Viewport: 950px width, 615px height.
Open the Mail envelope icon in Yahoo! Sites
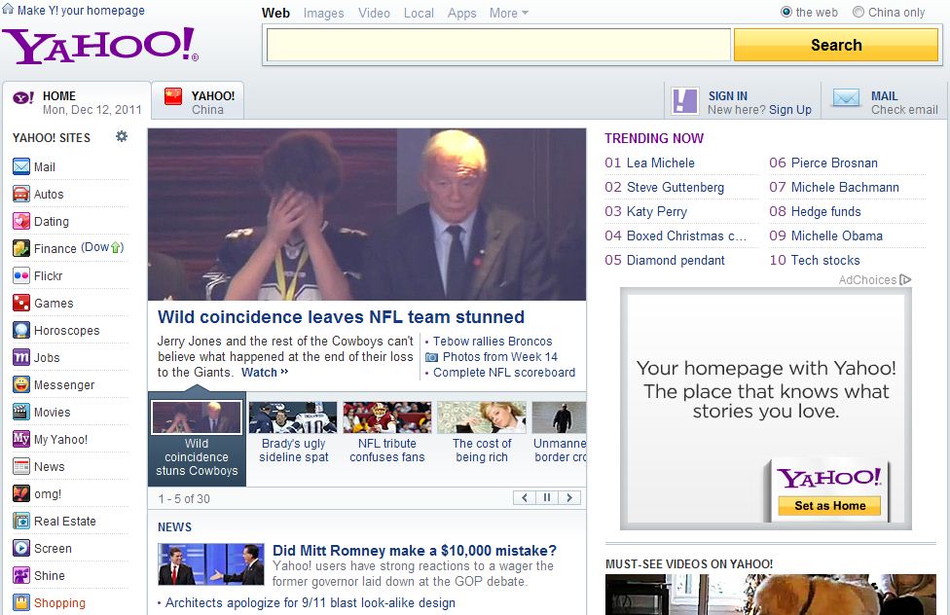pyautogui.click(x=21, y=166)
